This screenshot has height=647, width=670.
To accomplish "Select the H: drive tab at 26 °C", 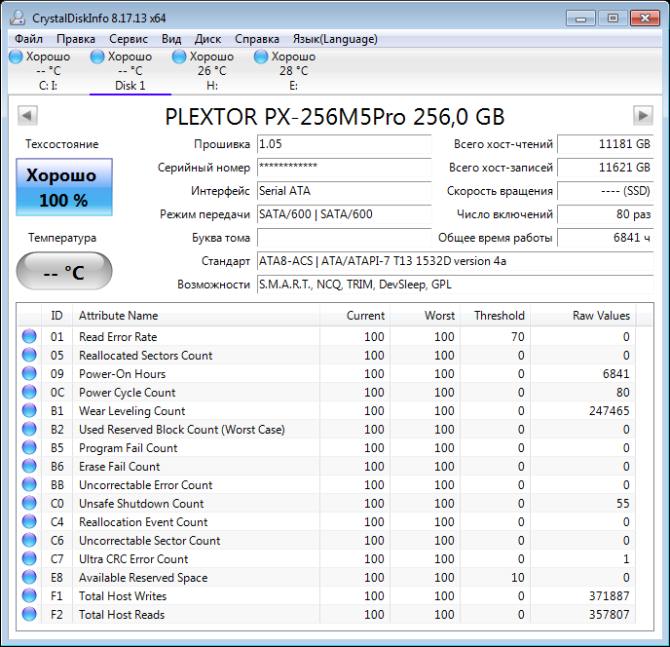I will 212,71.
